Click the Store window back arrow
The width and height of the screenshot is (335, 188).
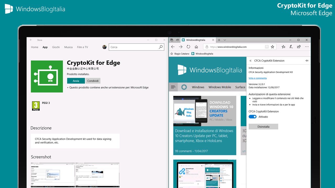pyautogui.click(x=31, y=40)
